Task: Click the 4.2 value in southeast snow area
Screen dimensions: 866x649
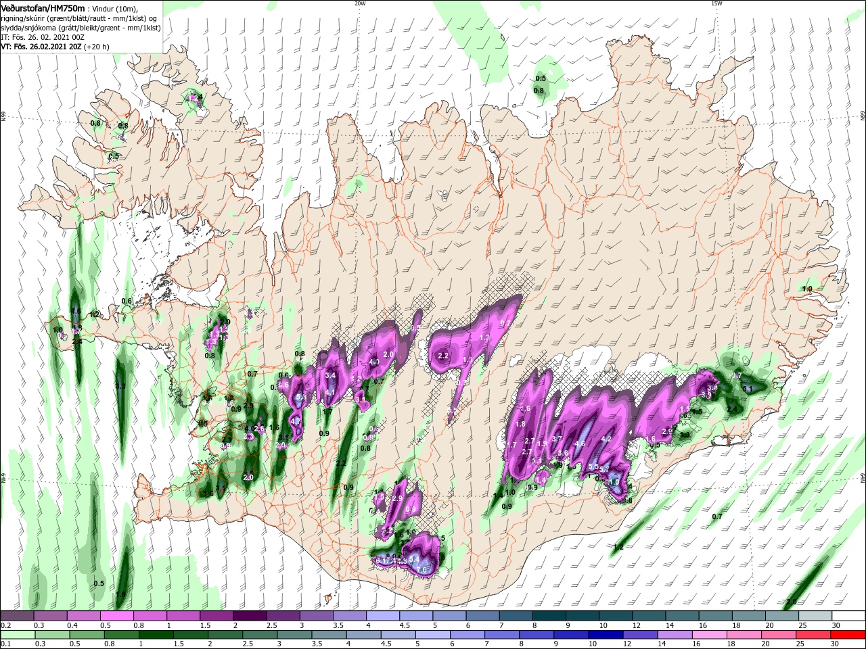Action: (606, 439)
